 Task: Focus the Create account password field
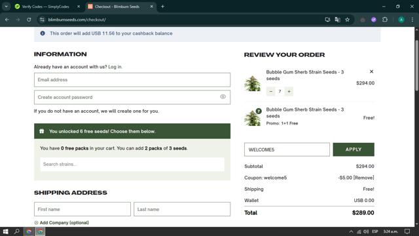pos(132,97)
